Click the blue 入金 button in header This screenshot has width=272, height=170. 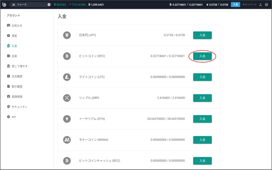236,5
